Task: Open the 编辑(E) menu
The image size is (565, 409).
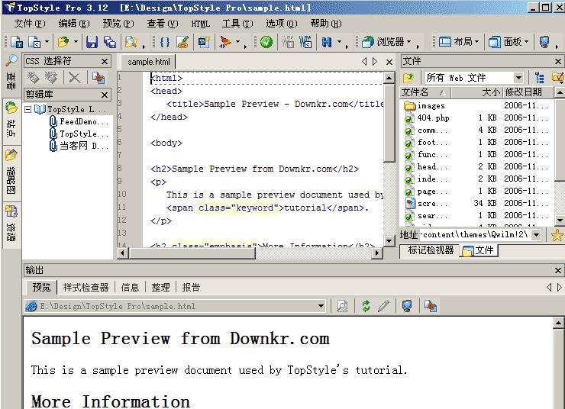Action: 74,24
